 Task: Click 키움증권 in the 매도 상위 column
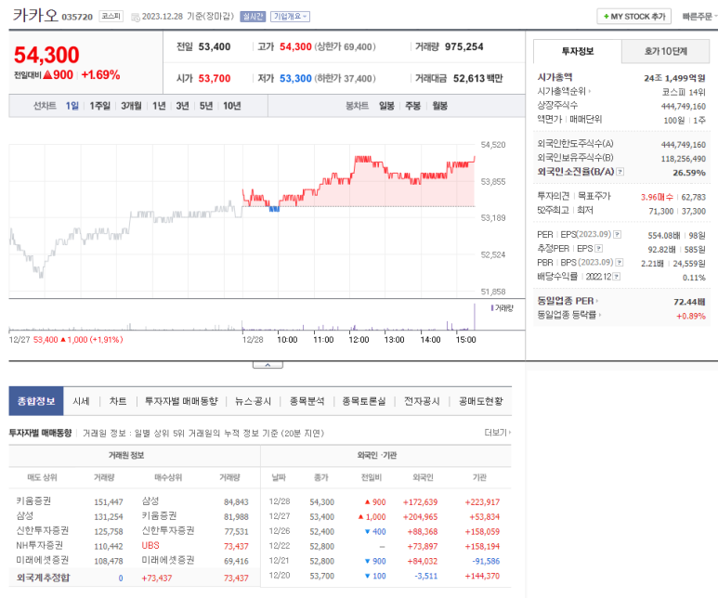click(33, 500)
